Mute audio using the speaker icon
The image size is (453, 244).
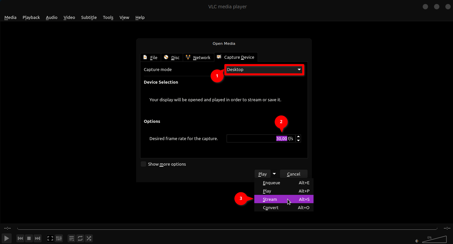[x=417, y=241]
